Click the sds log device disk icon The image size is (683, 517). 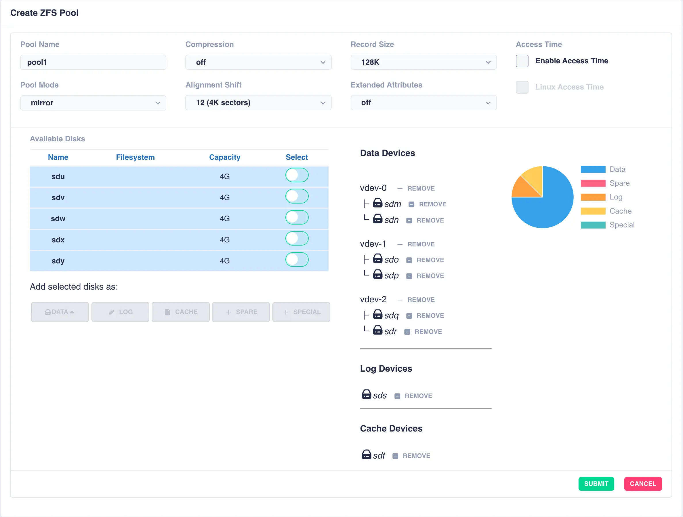pos(366,395)
